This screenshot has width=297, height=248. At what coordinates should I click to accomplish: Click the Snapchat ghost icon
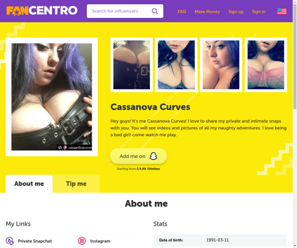[x=153, y=156]
